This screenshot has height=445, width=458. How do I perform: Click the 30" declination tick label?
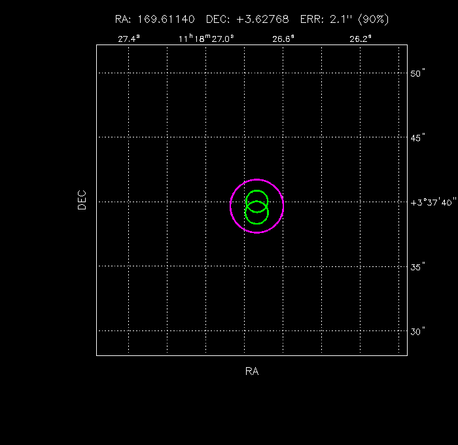[x=418, y=332]
